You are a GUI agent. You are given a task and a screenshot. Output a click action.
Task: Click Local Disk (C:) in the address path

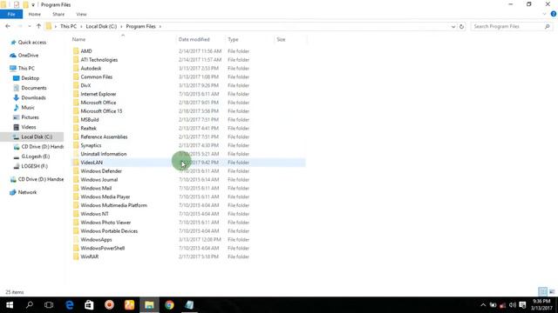101,27
